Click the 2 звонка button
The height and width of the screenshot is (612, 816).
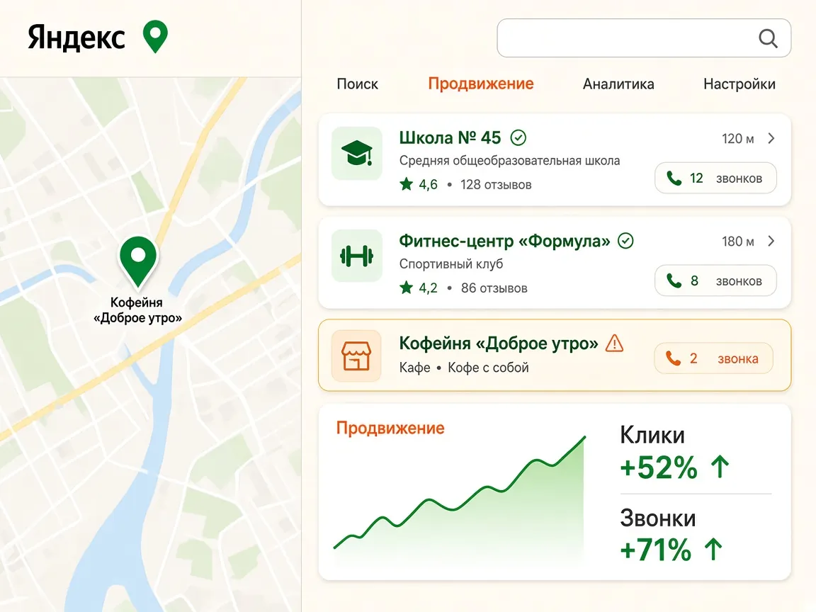713,358
